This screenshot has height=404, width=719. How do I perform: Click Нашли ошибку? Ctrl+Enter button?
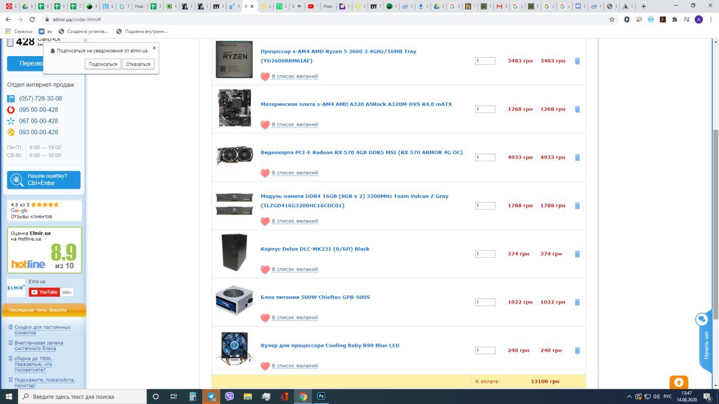tap(44, 180)
